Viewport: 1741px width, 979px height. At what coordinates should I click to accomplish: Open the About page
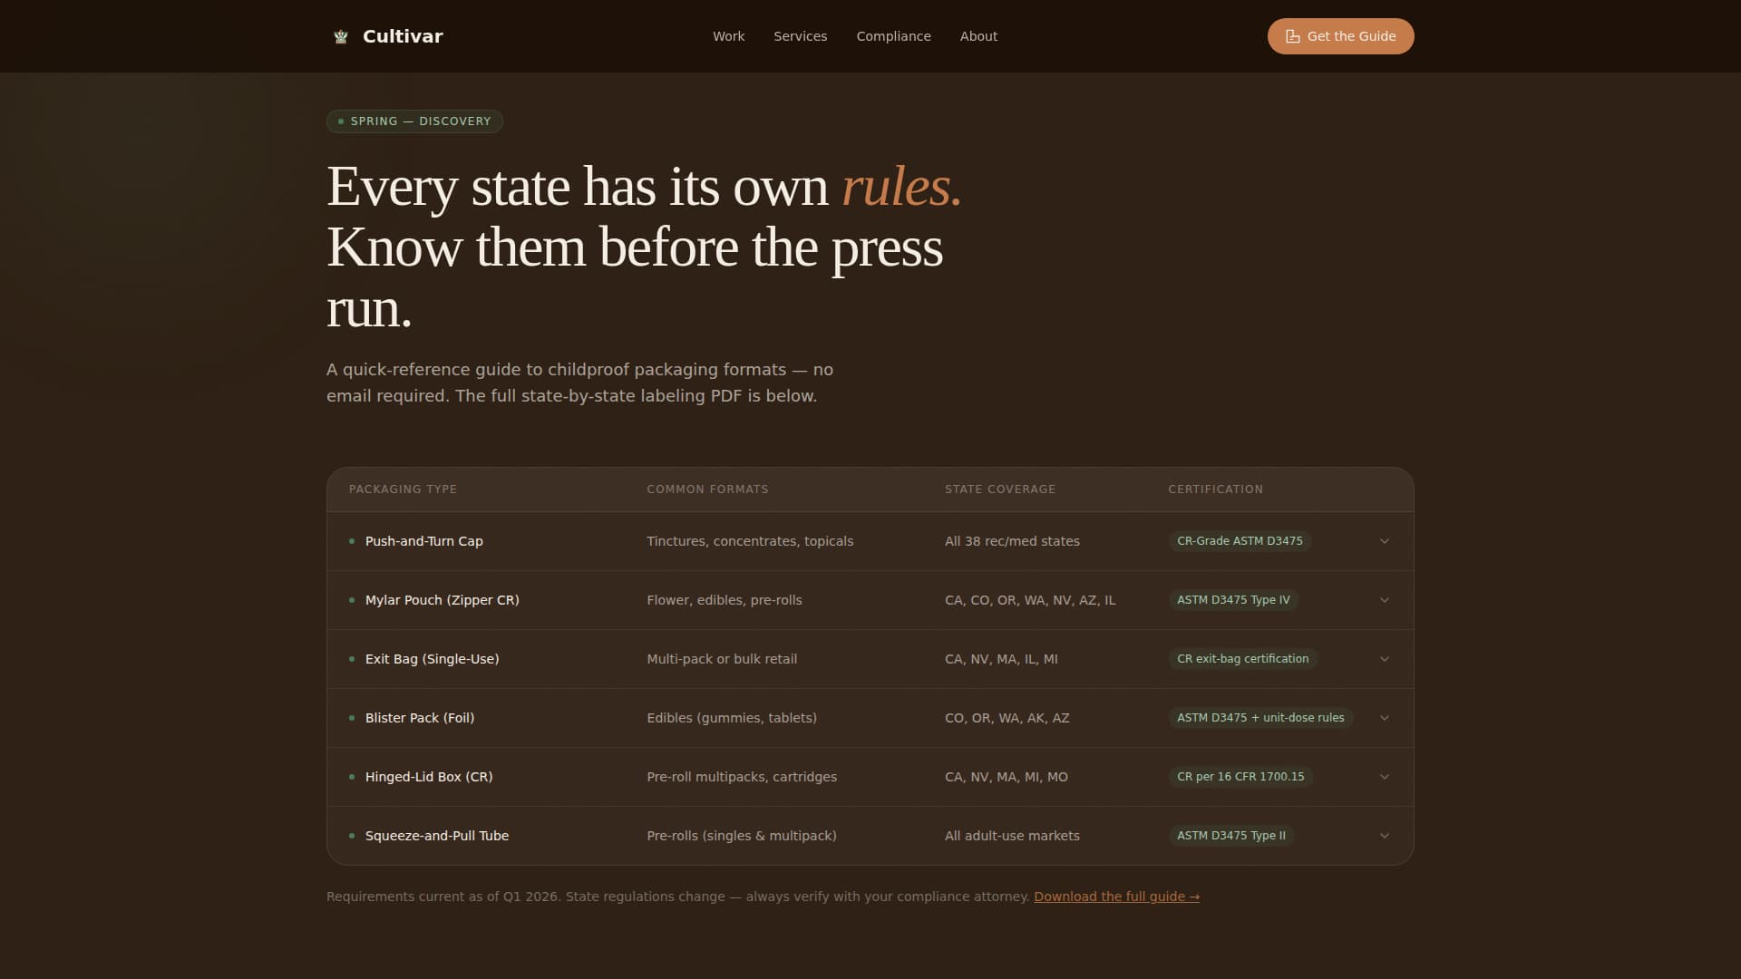[978, 36]
